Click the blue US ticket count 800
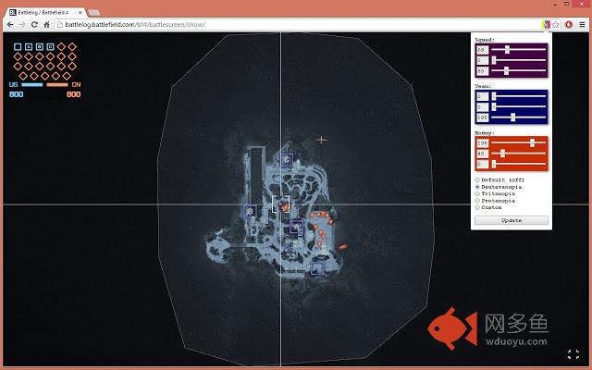The width and height of the screenshot is (592, 370). click(x=17, y=94)
